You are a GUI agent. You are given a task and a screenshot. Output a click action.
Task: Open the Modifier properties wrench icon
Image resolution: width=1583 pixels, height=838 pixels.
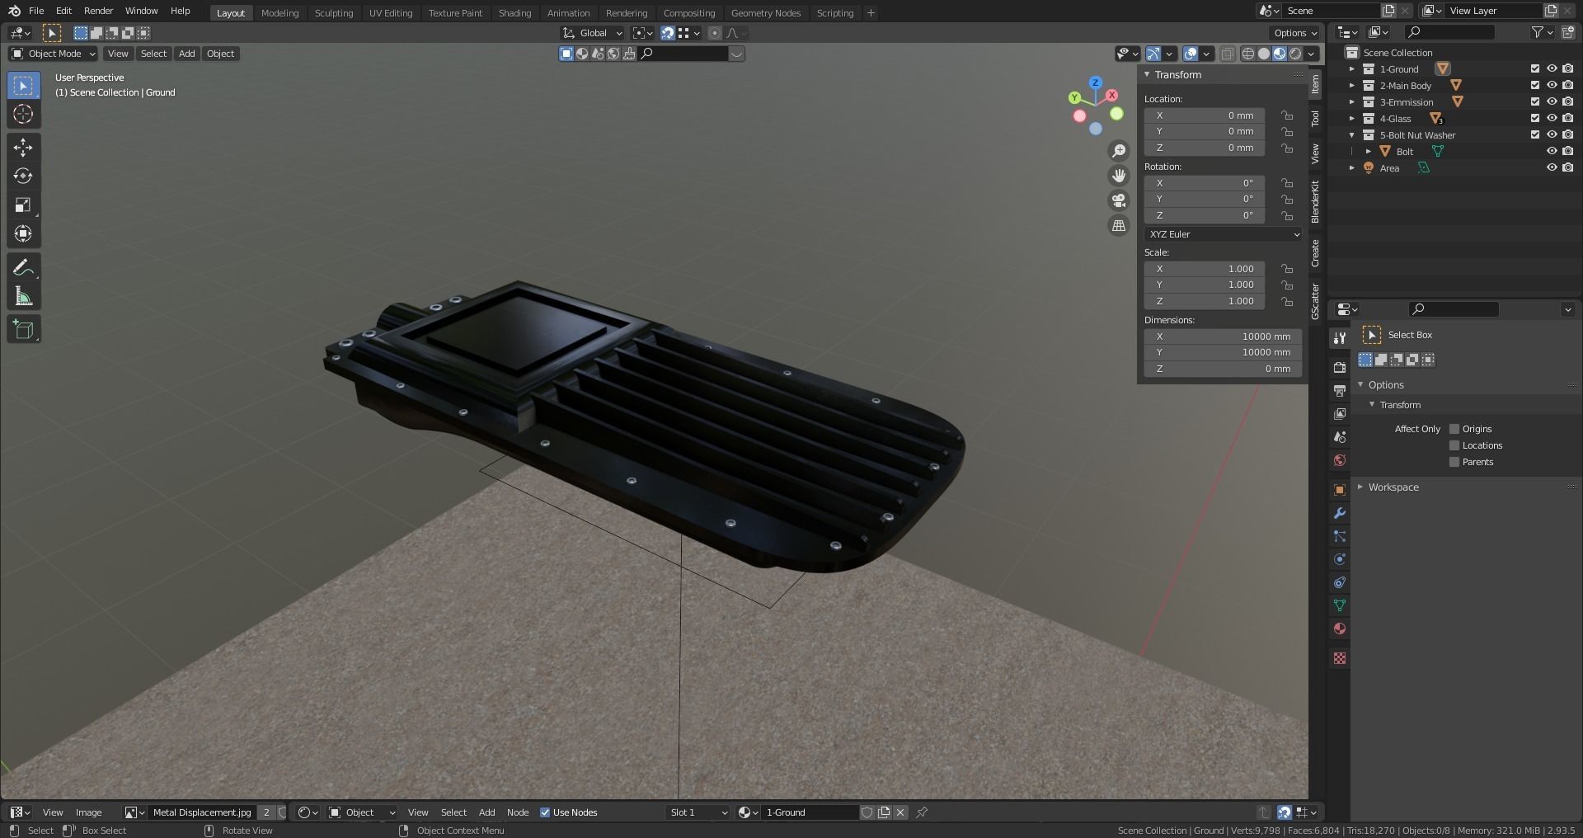click(1340, 513)
